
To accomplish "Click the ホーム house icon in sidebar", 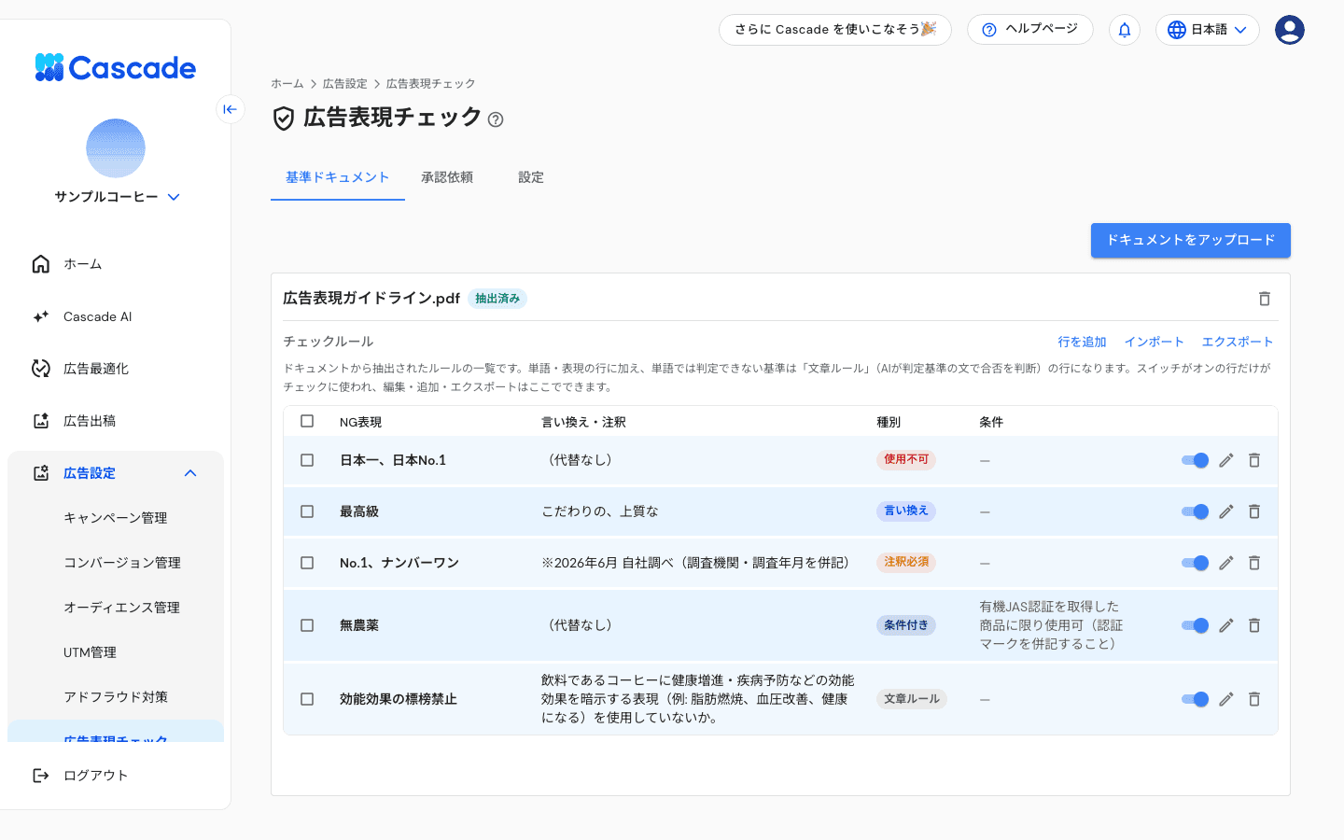I will (x=41, y=264).
